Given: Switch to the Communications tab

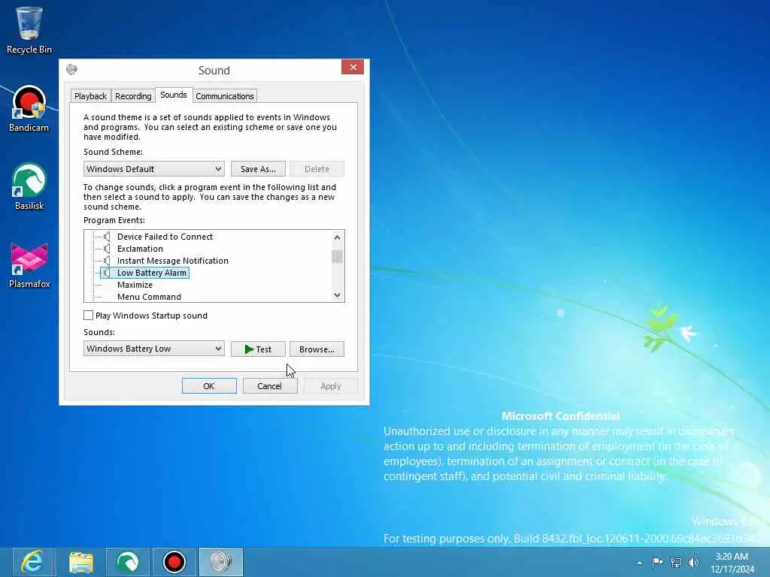Looking at the screenshot, I should tap(225, 96).
